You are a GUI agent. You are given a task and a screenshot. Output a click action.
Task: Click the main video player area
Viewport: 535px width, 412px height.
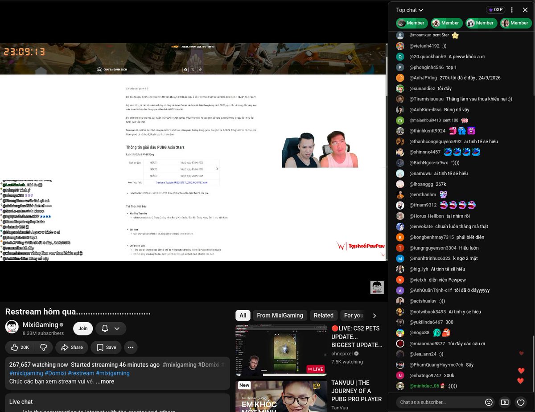pos(193,151)
